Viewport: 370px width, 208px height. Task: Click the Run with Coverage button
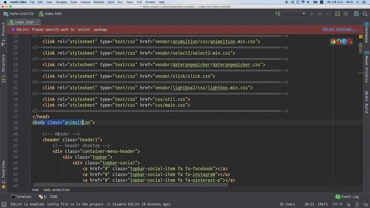[329, 14]
